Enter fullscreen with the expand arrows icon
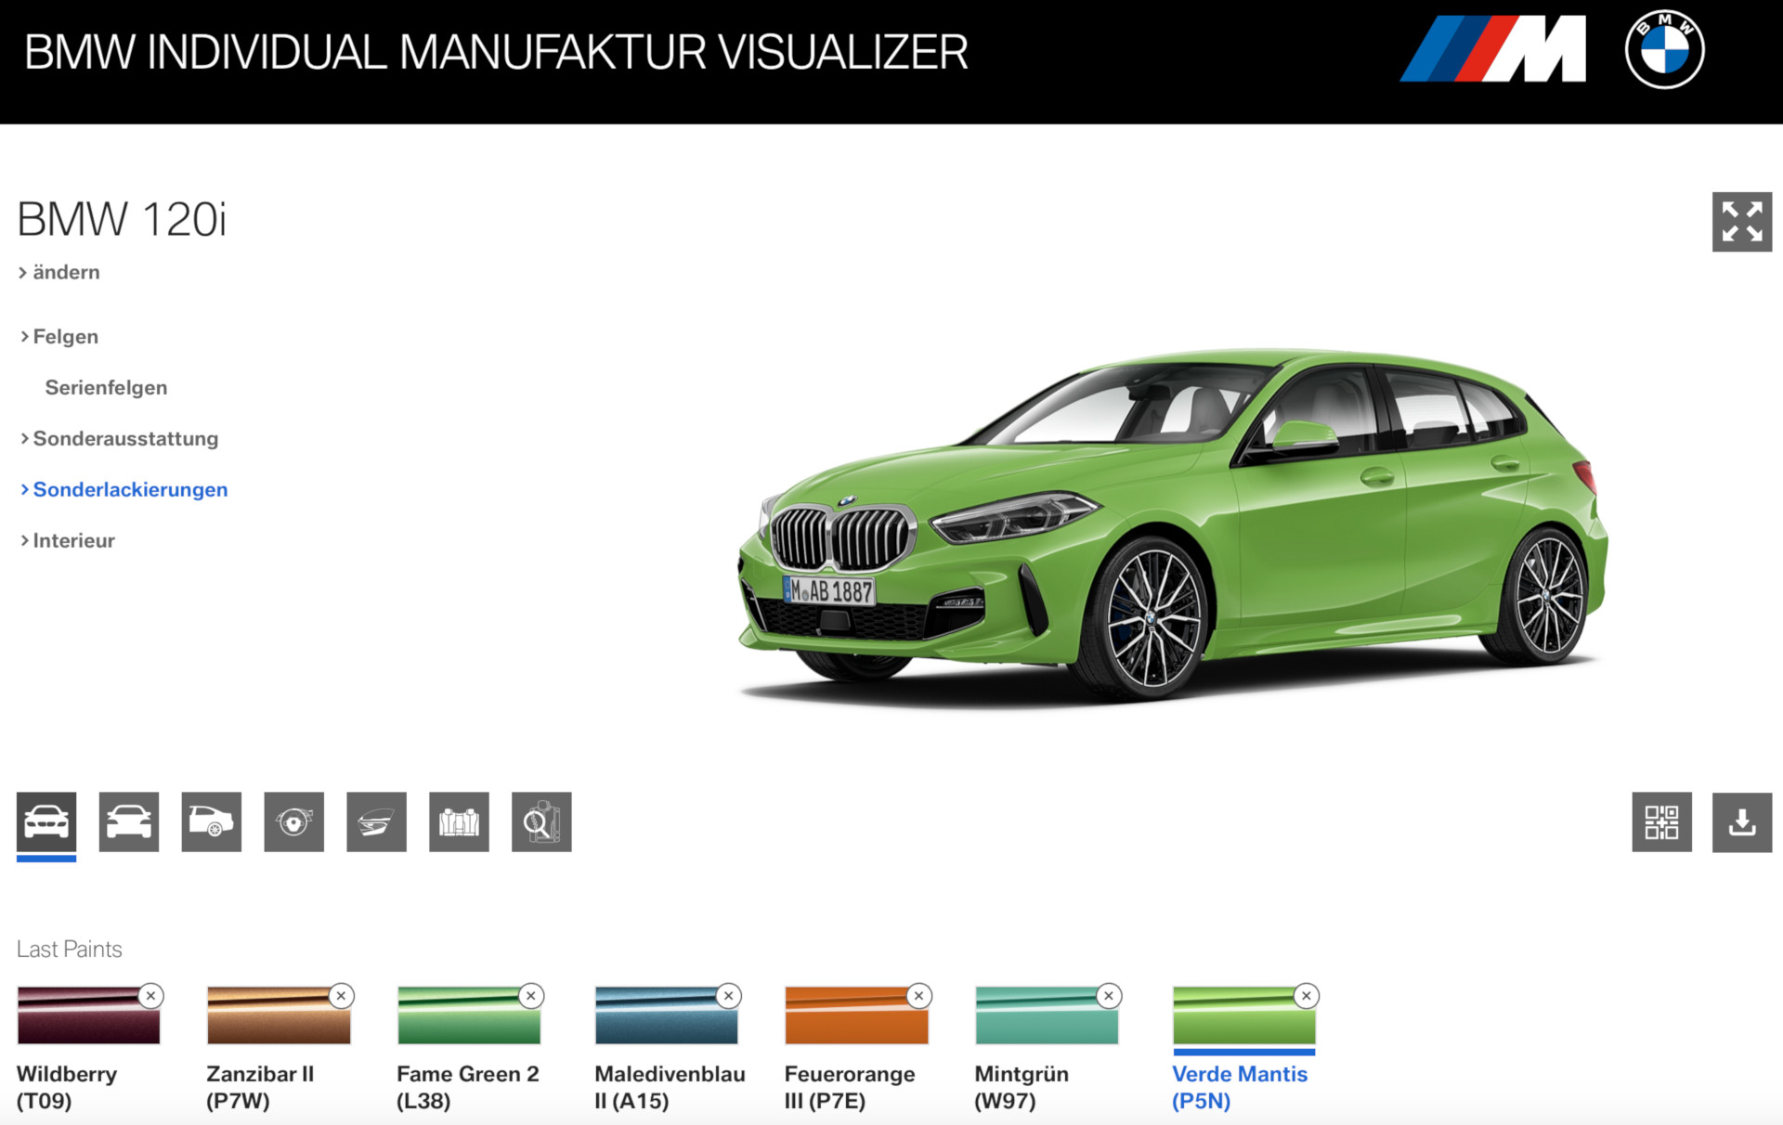Screen dimensions: 1783x1125 coord(1741,222)
